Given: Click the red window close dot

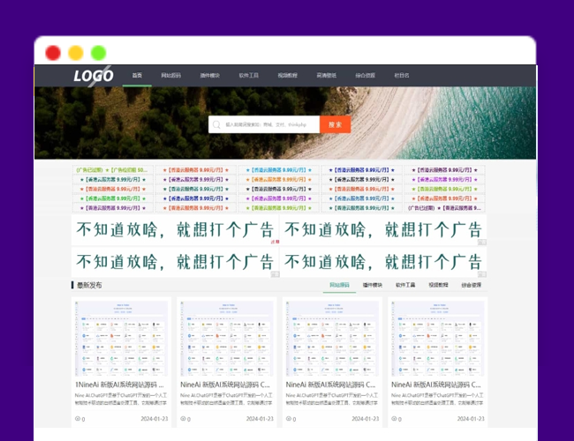Looking at the screenshot, I should [x=53, y=52].
